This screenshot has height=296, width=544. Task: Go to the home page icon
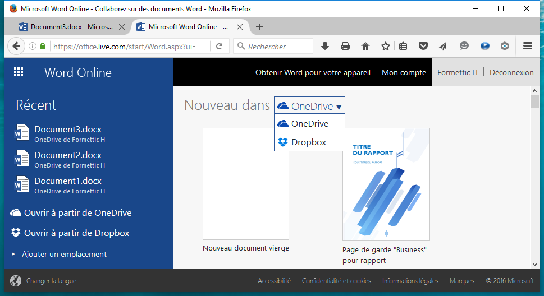(x=365, y=46)
